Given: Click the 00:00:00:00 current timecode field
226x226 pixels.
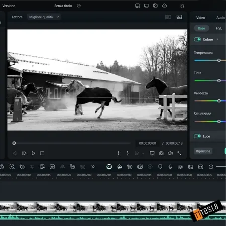Looking at the screenshot, I should point(147,143).
